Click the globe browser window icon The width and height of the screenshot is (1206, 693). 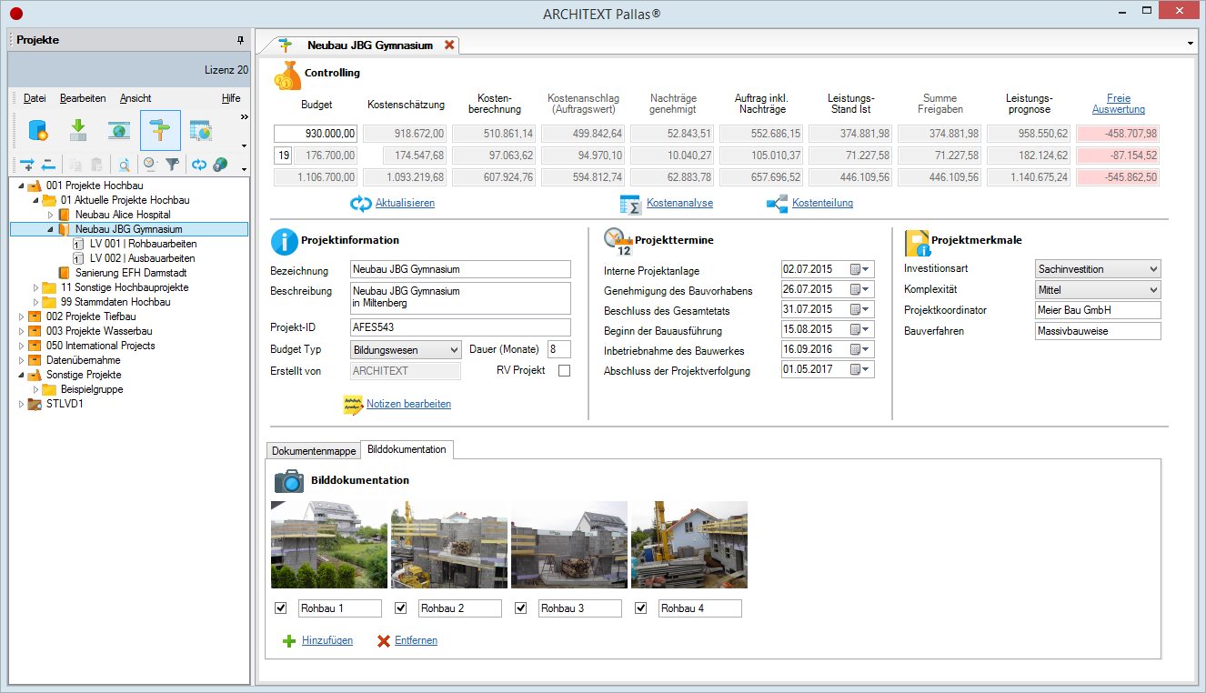[x=119, y=130]
